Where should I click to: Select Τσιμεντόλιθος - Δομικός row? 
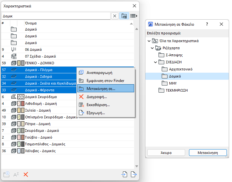tap(67, 144)
